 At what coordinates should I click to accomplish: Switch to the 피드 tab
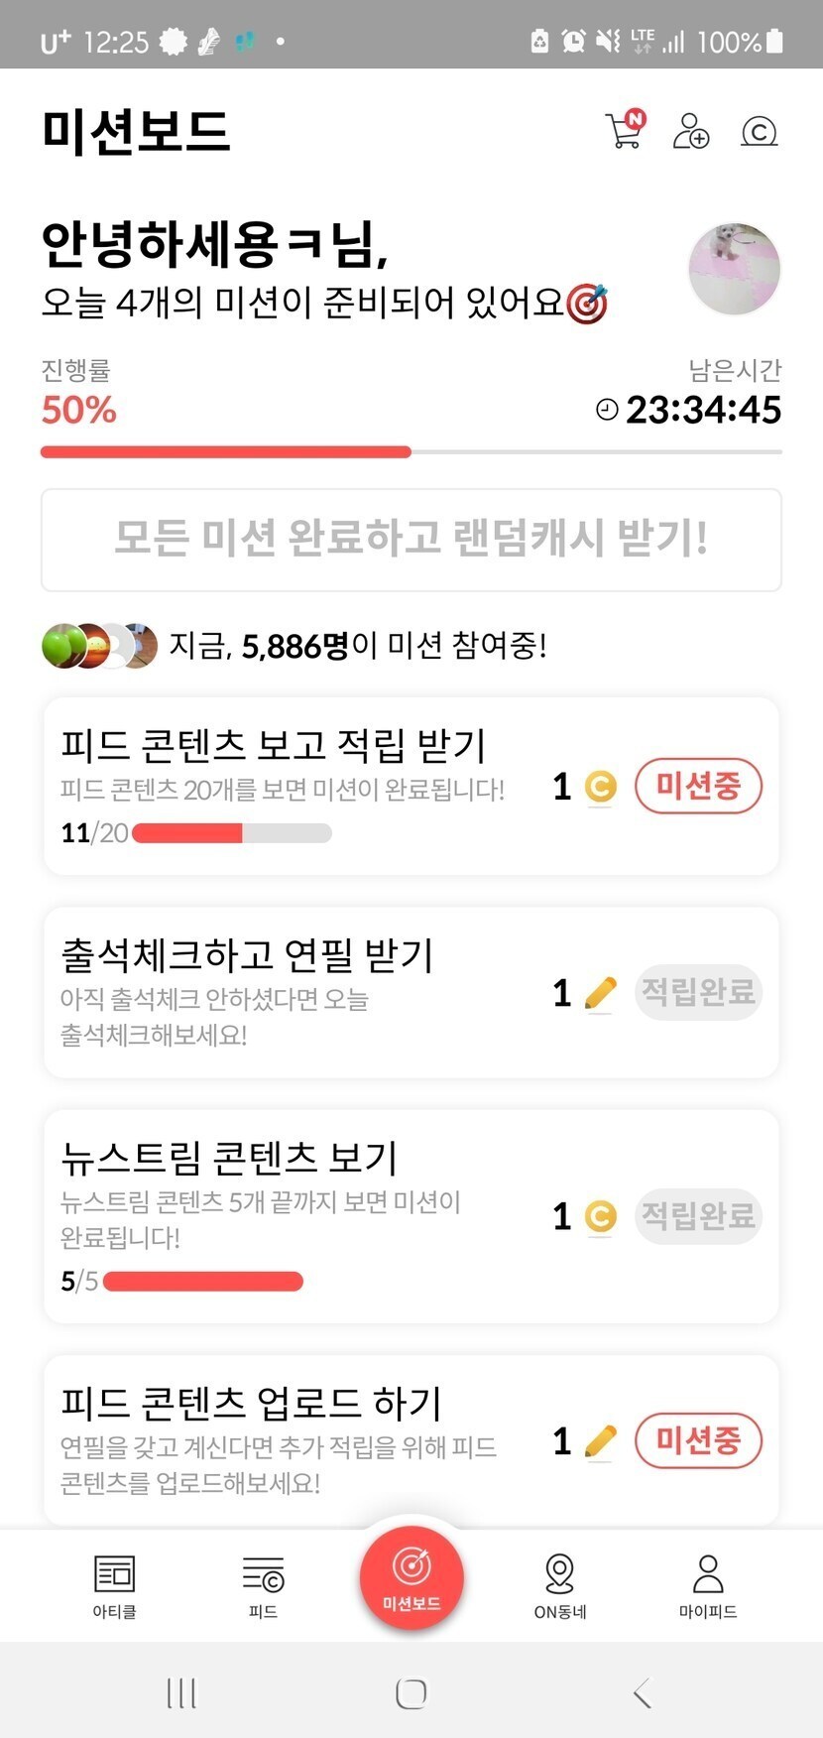[263, 1585]
